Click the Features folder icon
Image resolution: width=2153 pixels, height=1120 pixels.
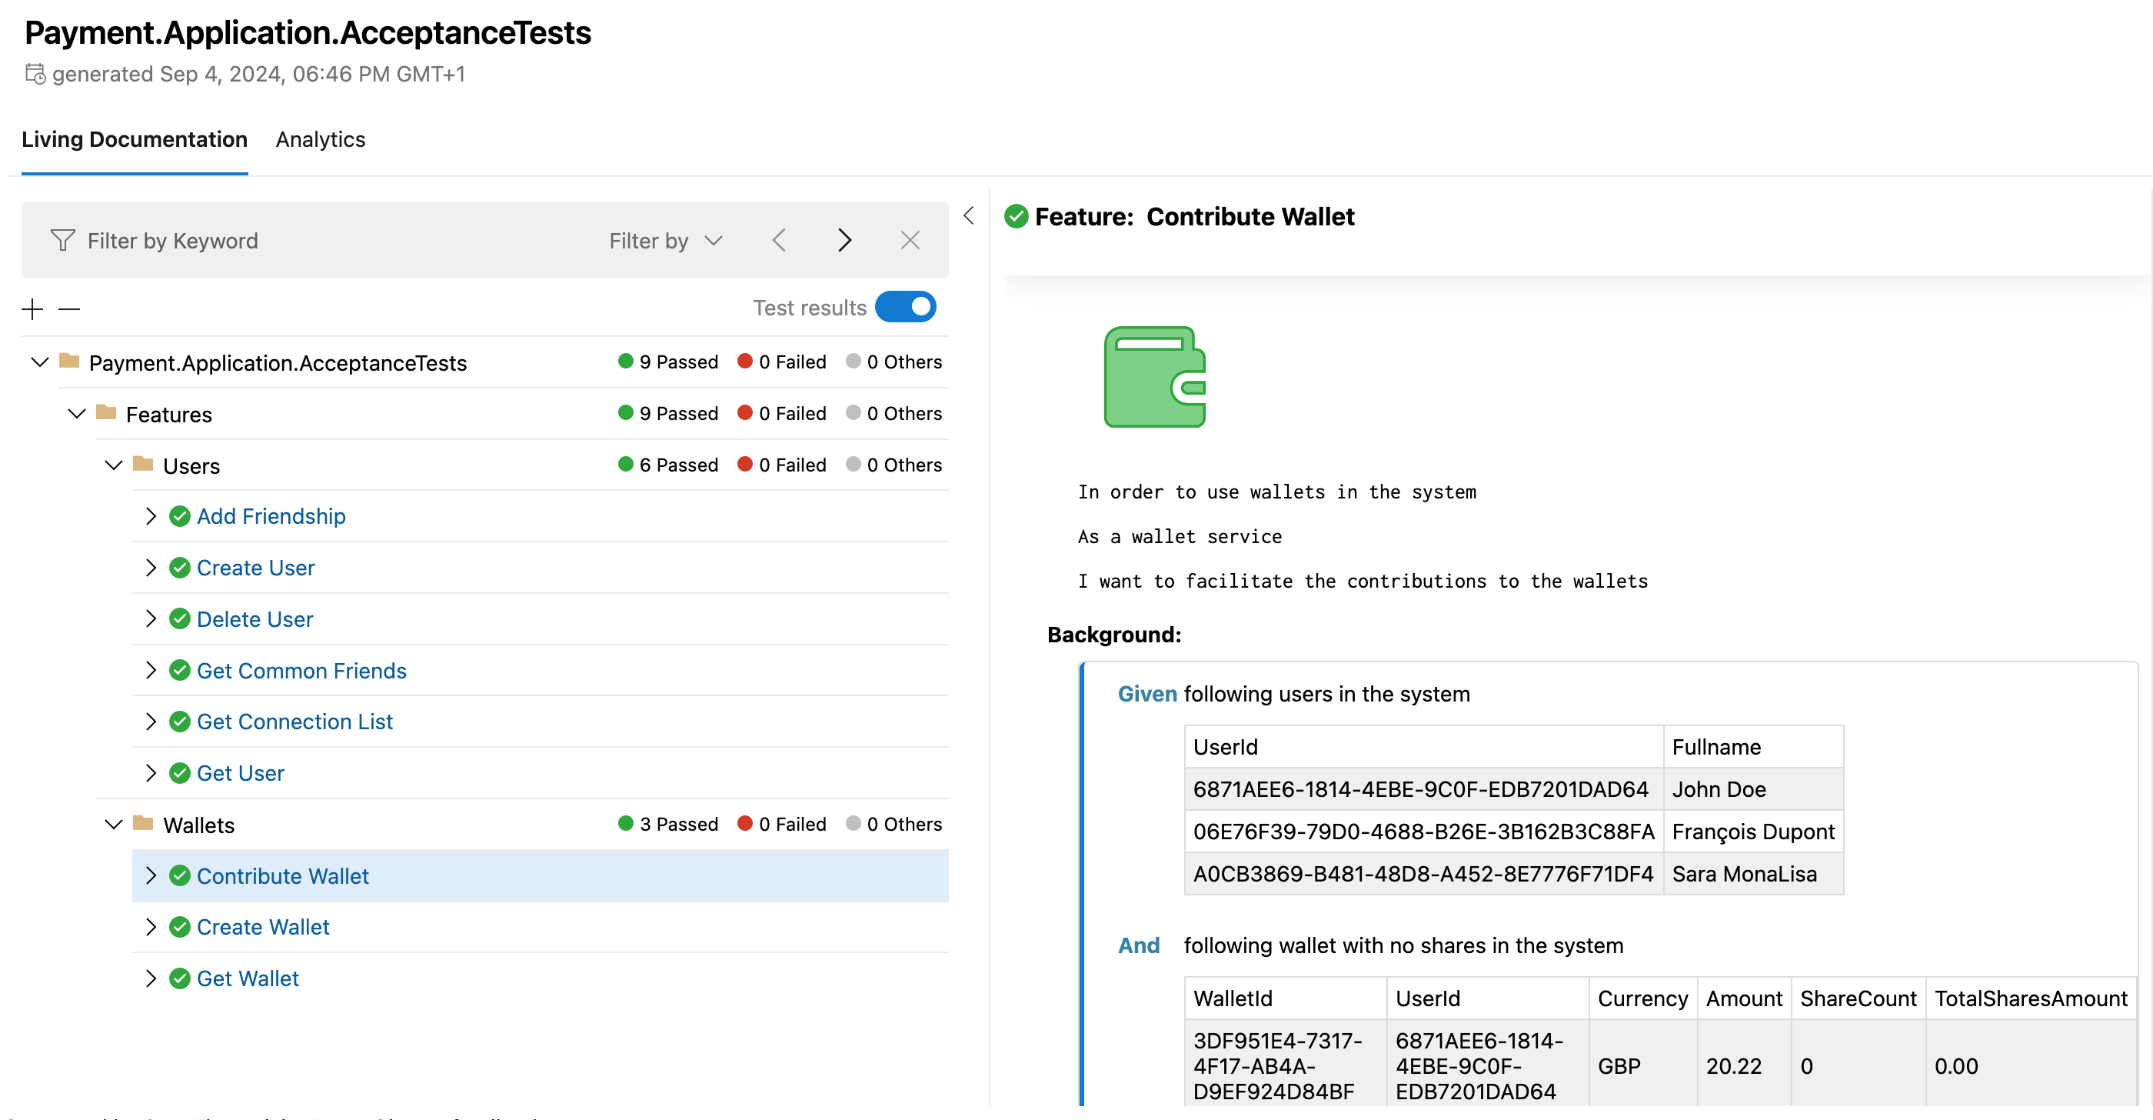(106, 412)
